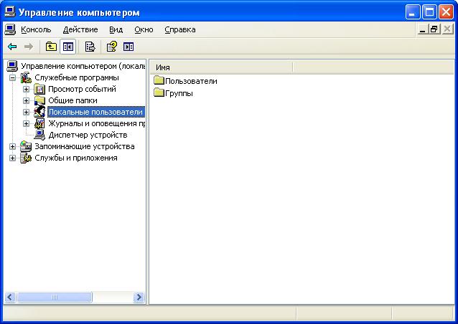Go back with the left arrow toolbar icon
The width and height of the screenshot is (458, 324).
click(x=12, y=47)
